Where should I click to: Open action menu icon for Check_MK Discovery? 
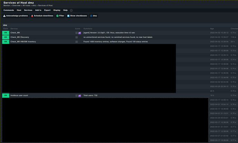(77, 37)
